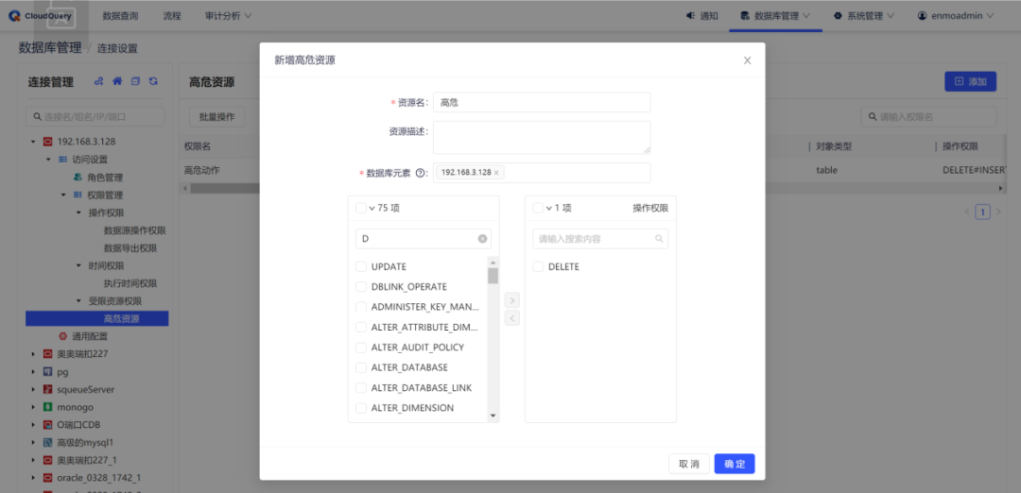
Task: Remove the 192.168.3.128 tag
Action: pyautogui.click(x=496, y=173)
